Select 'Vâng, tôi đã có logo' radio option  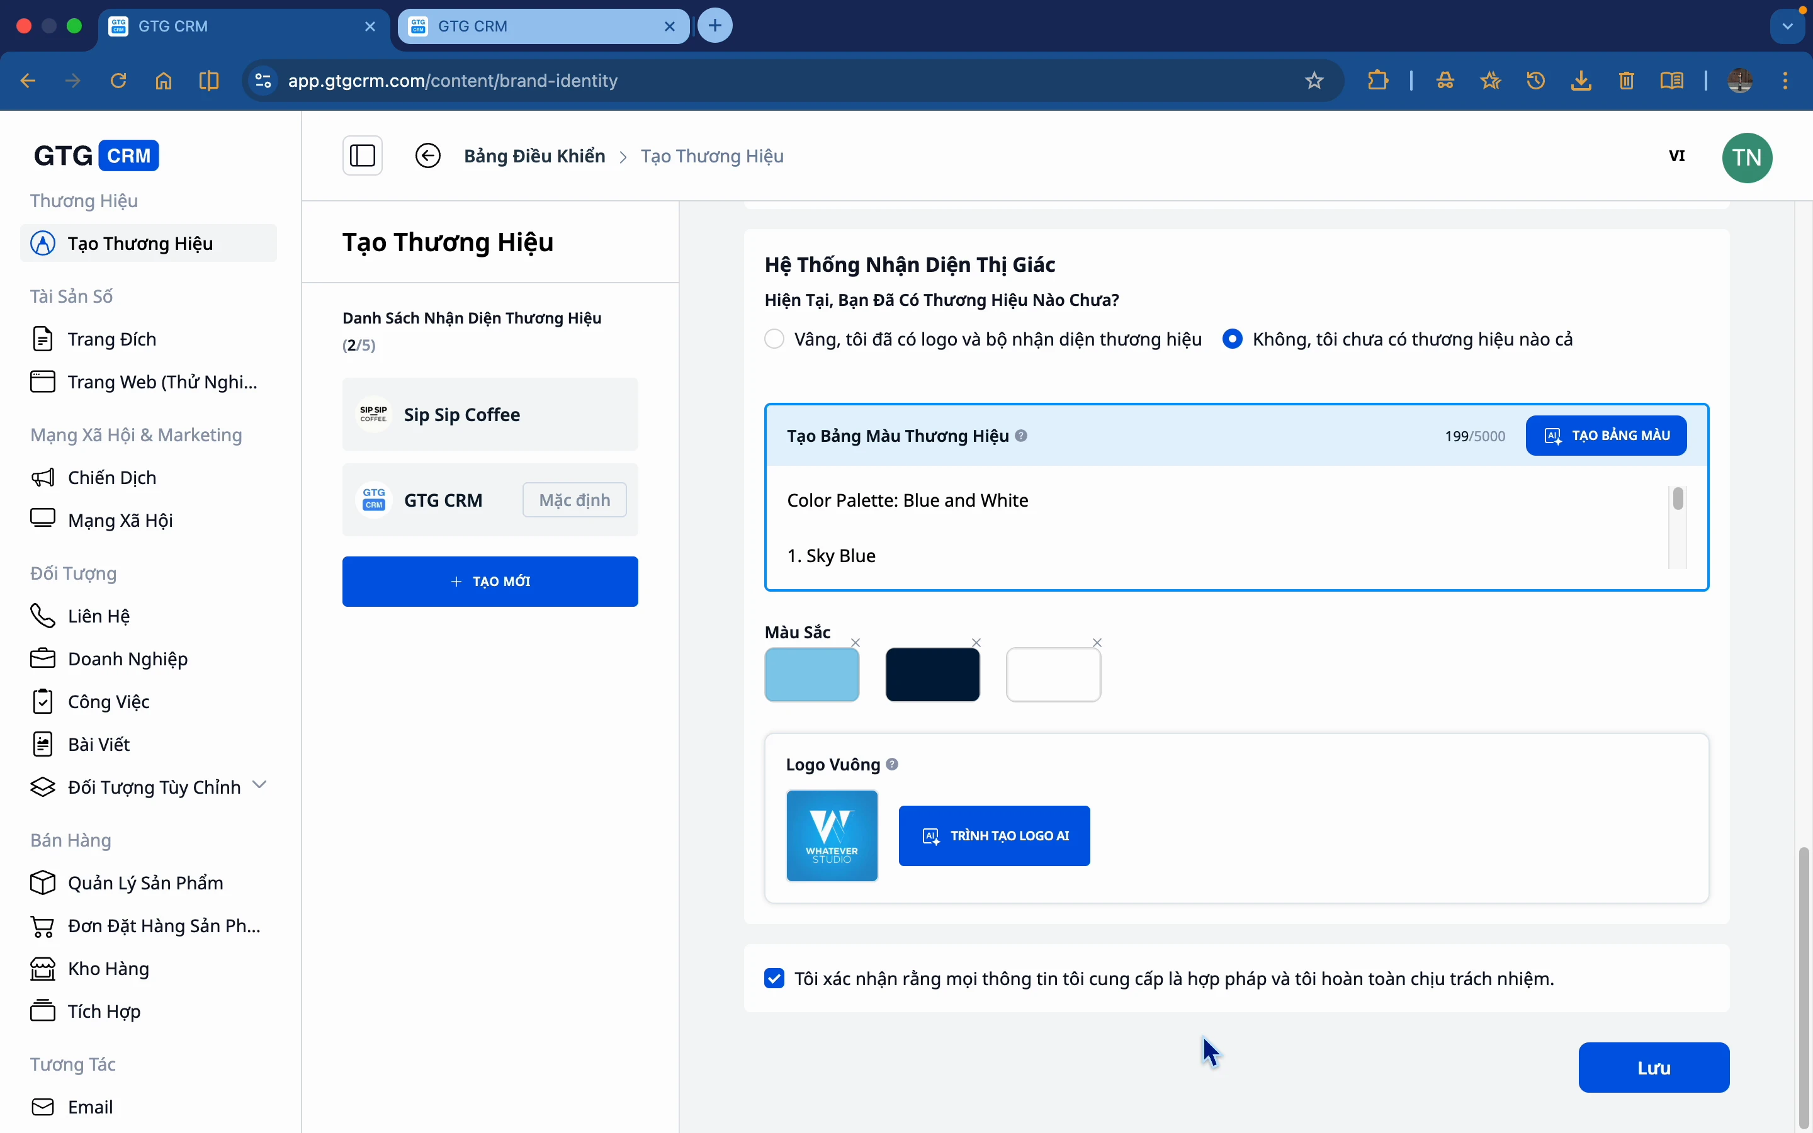(775, 339)
